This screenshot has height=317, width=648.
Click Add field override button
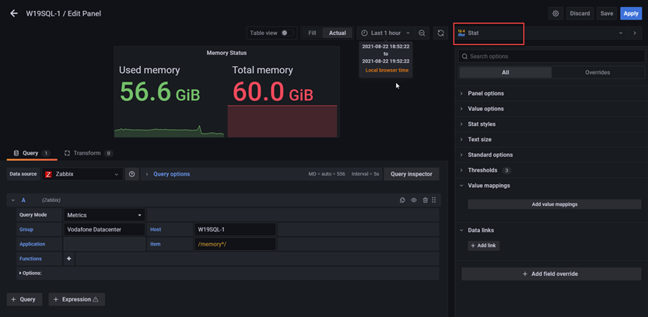coord(551,274)
